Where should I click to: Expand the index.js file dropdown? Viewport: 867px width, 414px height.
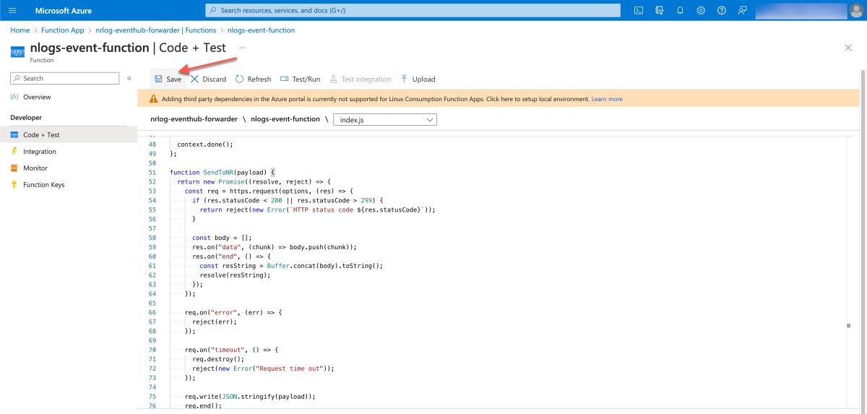coord(384,119)
